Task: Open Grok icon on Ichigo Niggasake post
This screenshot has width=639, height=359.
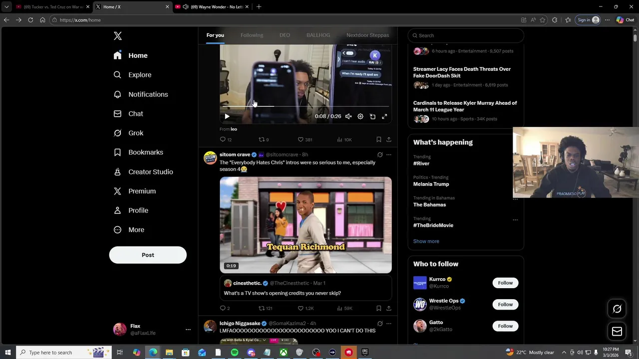Action: click(380, 323)
